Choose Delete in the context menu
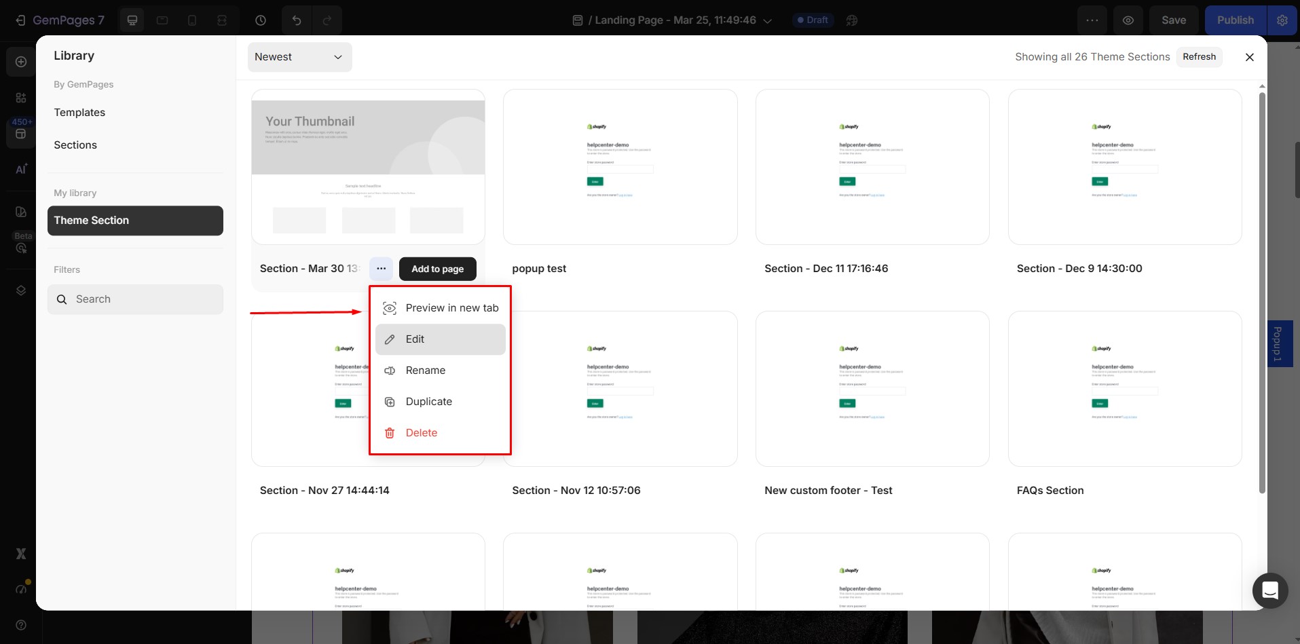Viewport: 1300px width, 644px height. pos(421,433)
